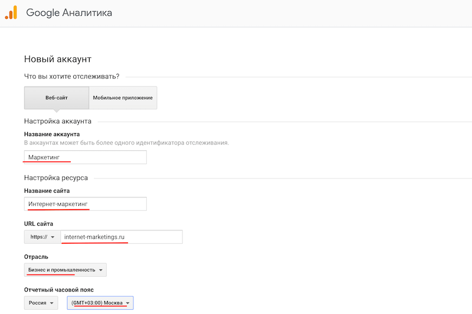472x314 pixels.
Task: Switch to the Мобильное приложение tab
Action: coord(123,98)
